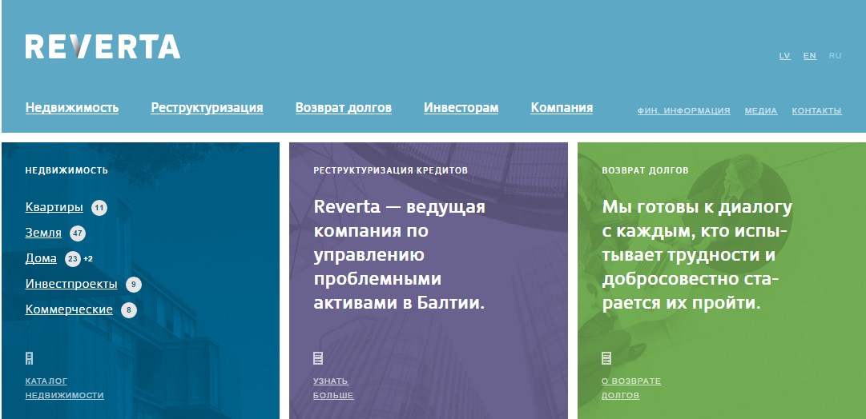Select the RU language option

click(x=835, y=56)
